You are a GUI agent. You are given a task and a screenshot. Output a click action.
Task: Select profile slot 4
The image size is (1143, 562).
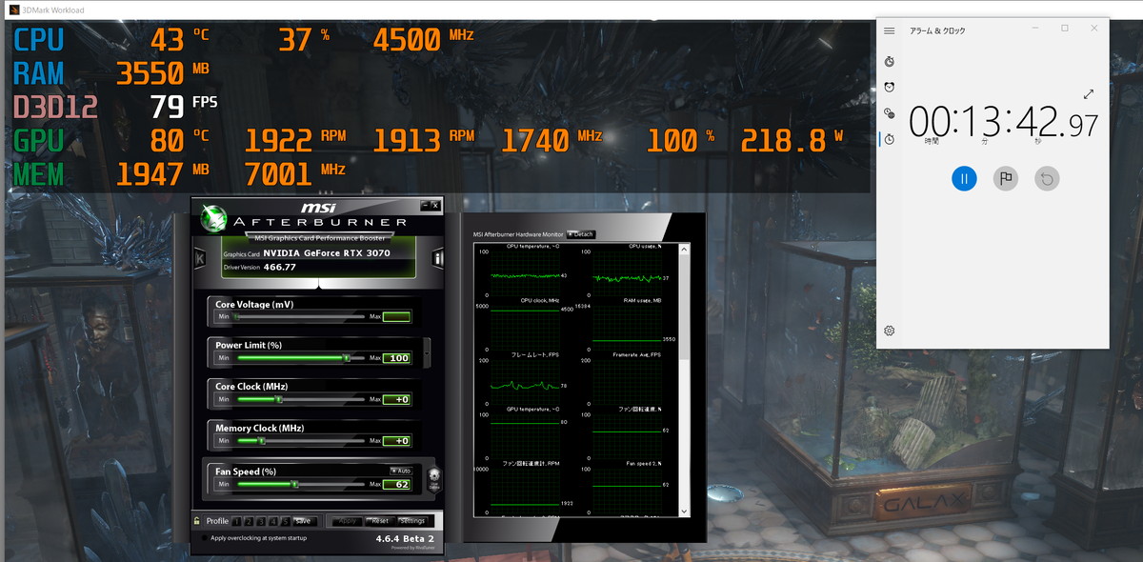[273, 521]
